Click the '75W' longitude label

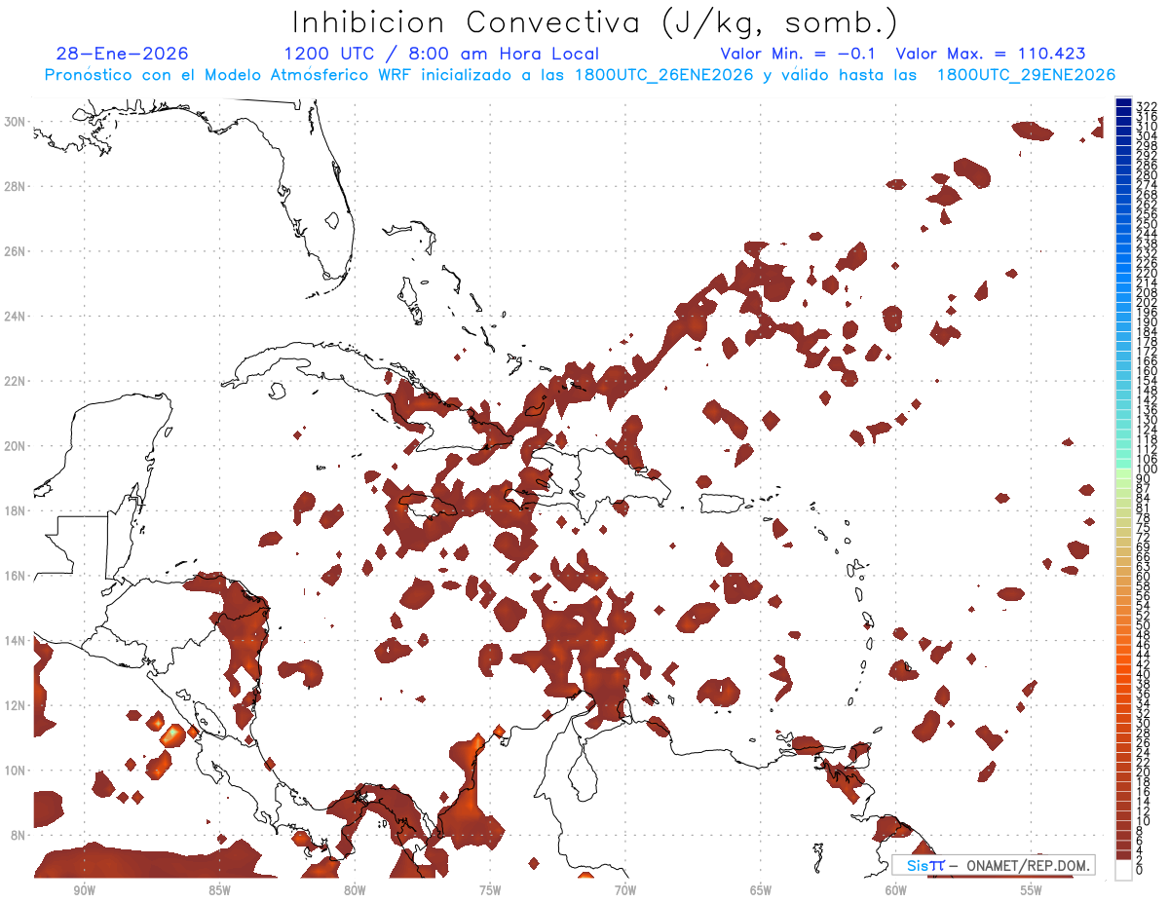pyautogui.click(x=490, y=891)
